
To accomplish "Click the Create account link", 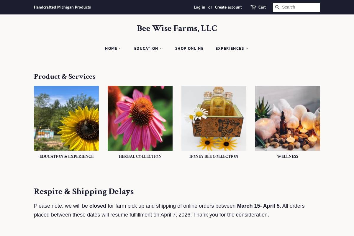I will (228, 7).
